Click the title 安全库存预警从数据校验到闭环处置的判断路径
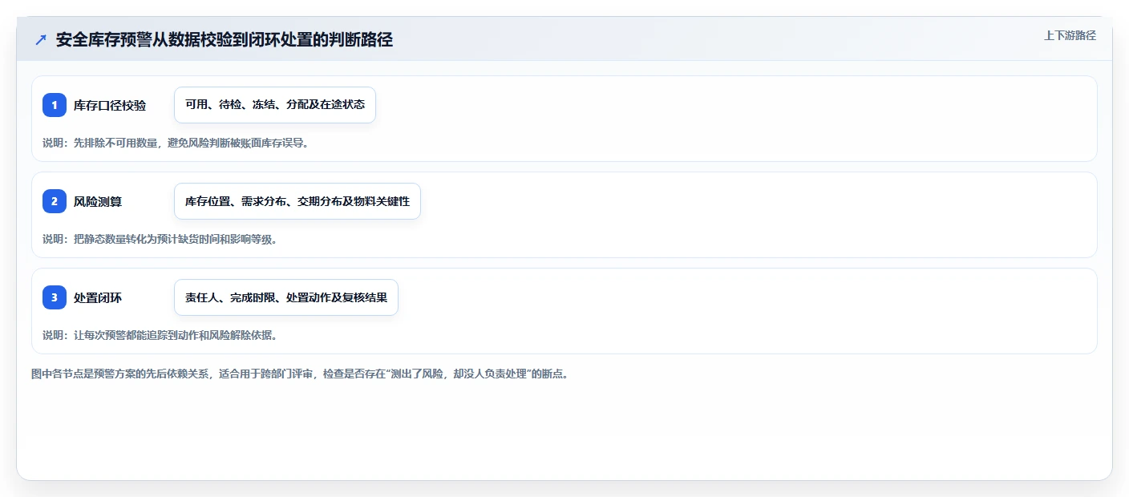 (225, 39)
